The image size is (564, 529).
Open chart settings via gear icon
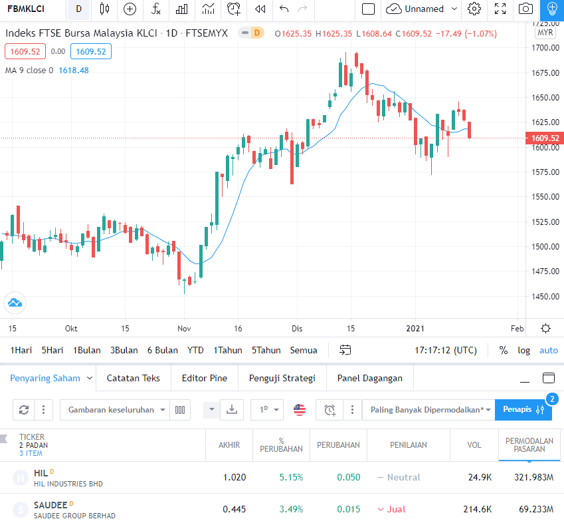474,9
